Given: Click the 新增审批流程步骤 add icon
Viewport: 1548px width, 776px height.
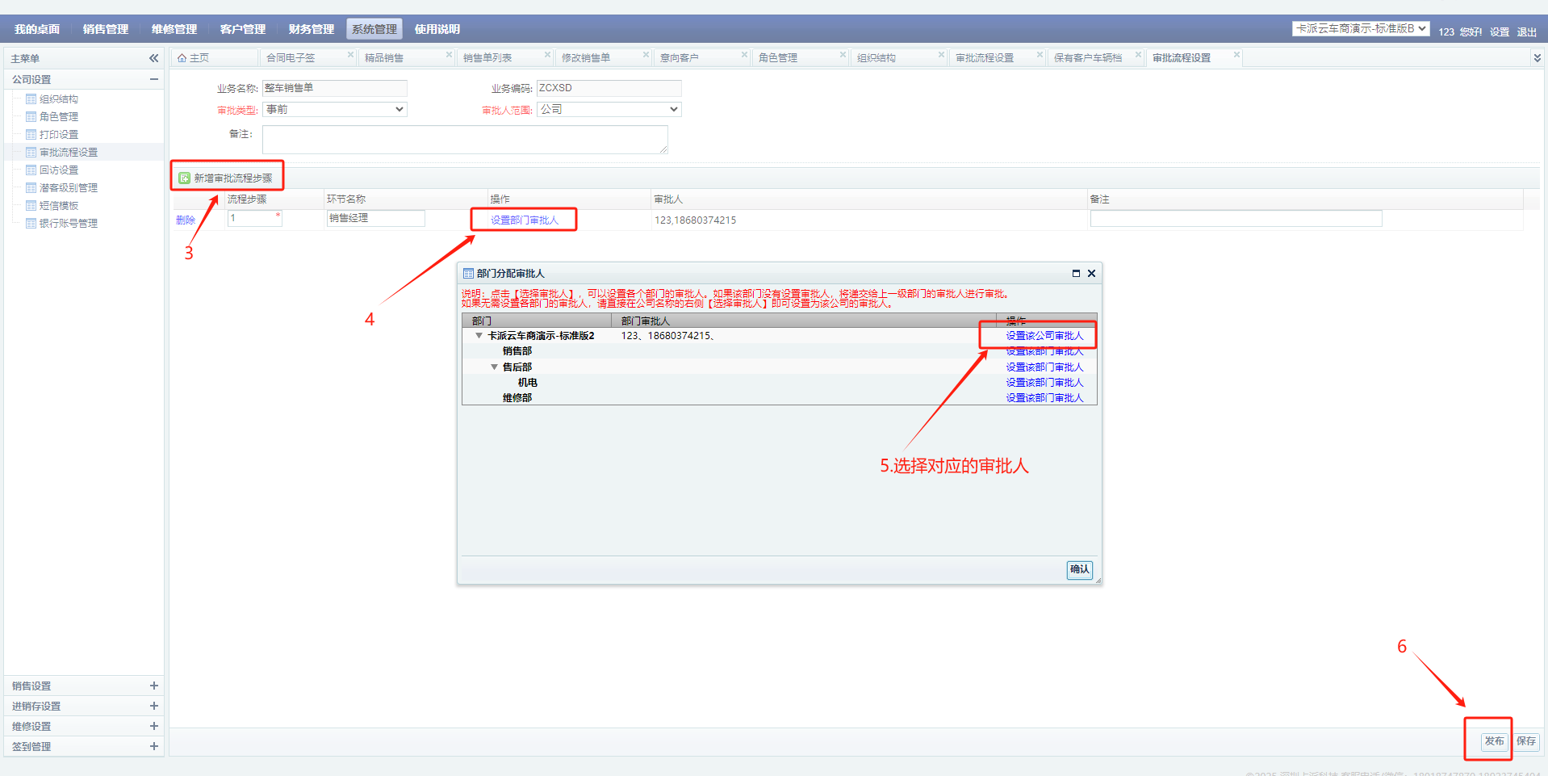Looking at the screenshot, I should click(x=184, y=178).
